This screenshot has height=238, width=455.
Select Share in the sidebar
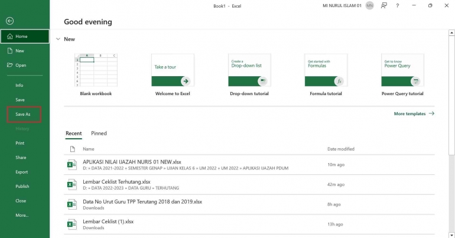pyautogui.click(x=21, y=158)
